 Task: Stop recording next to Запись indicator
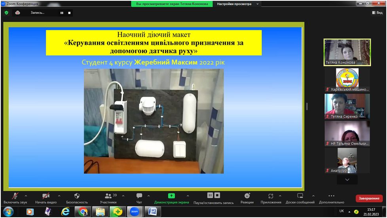tap(69, 13)
